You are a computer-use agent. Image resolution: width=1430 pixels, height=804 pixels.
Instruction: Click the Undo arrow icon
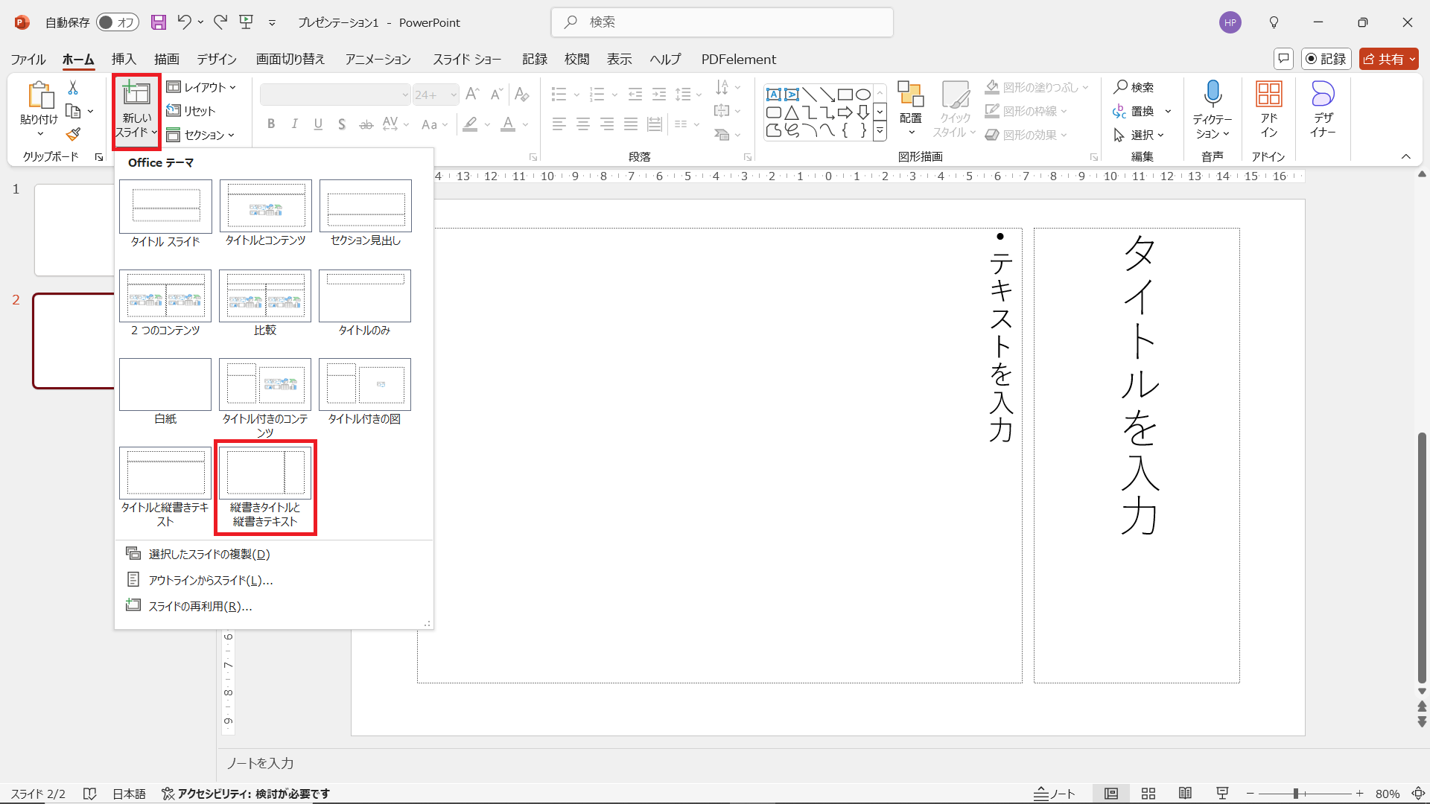click(184, 22)
